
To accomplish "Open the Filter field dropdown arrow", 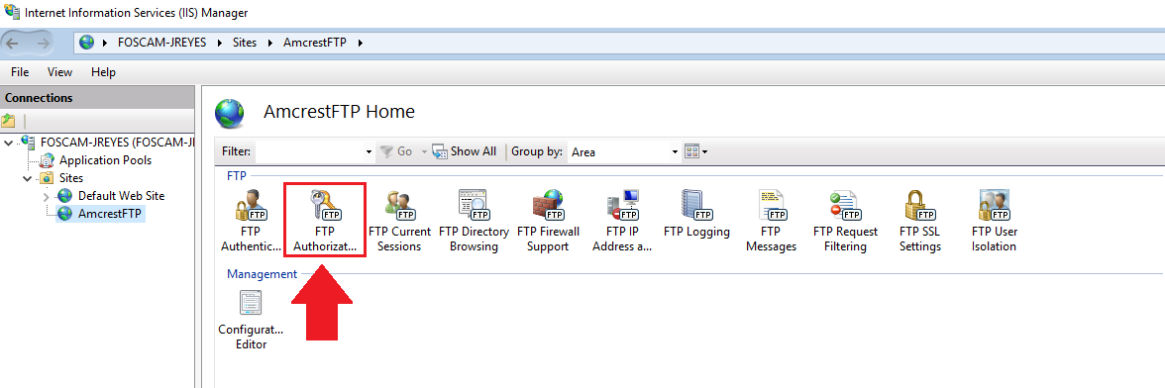I will tap(370, 151).
